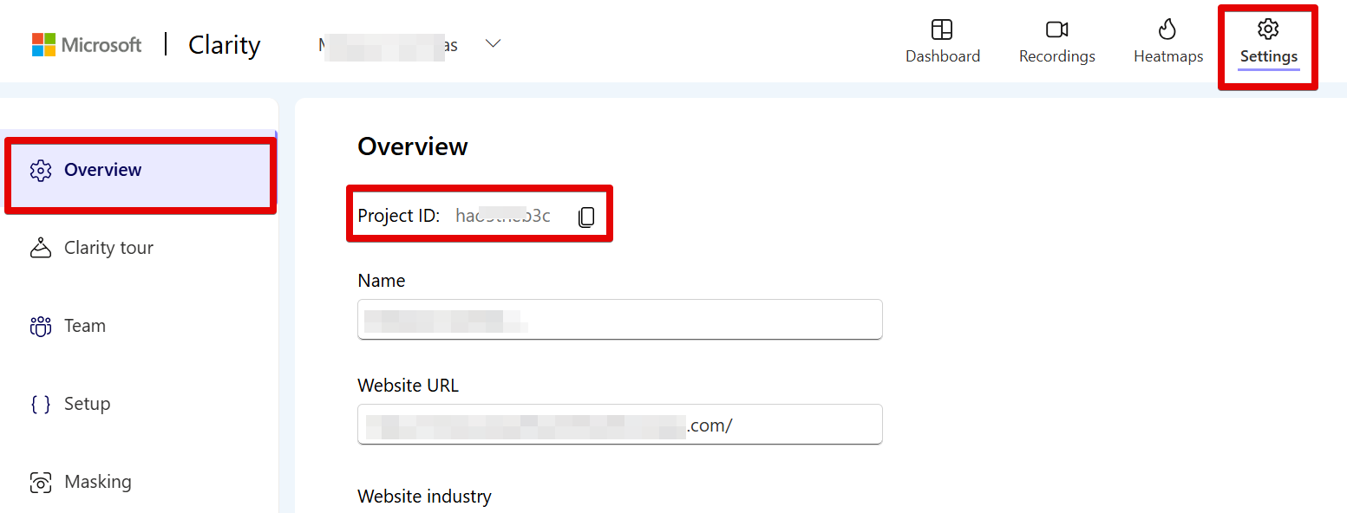Open the Heatmaps flame icon

coord(1167,29)
